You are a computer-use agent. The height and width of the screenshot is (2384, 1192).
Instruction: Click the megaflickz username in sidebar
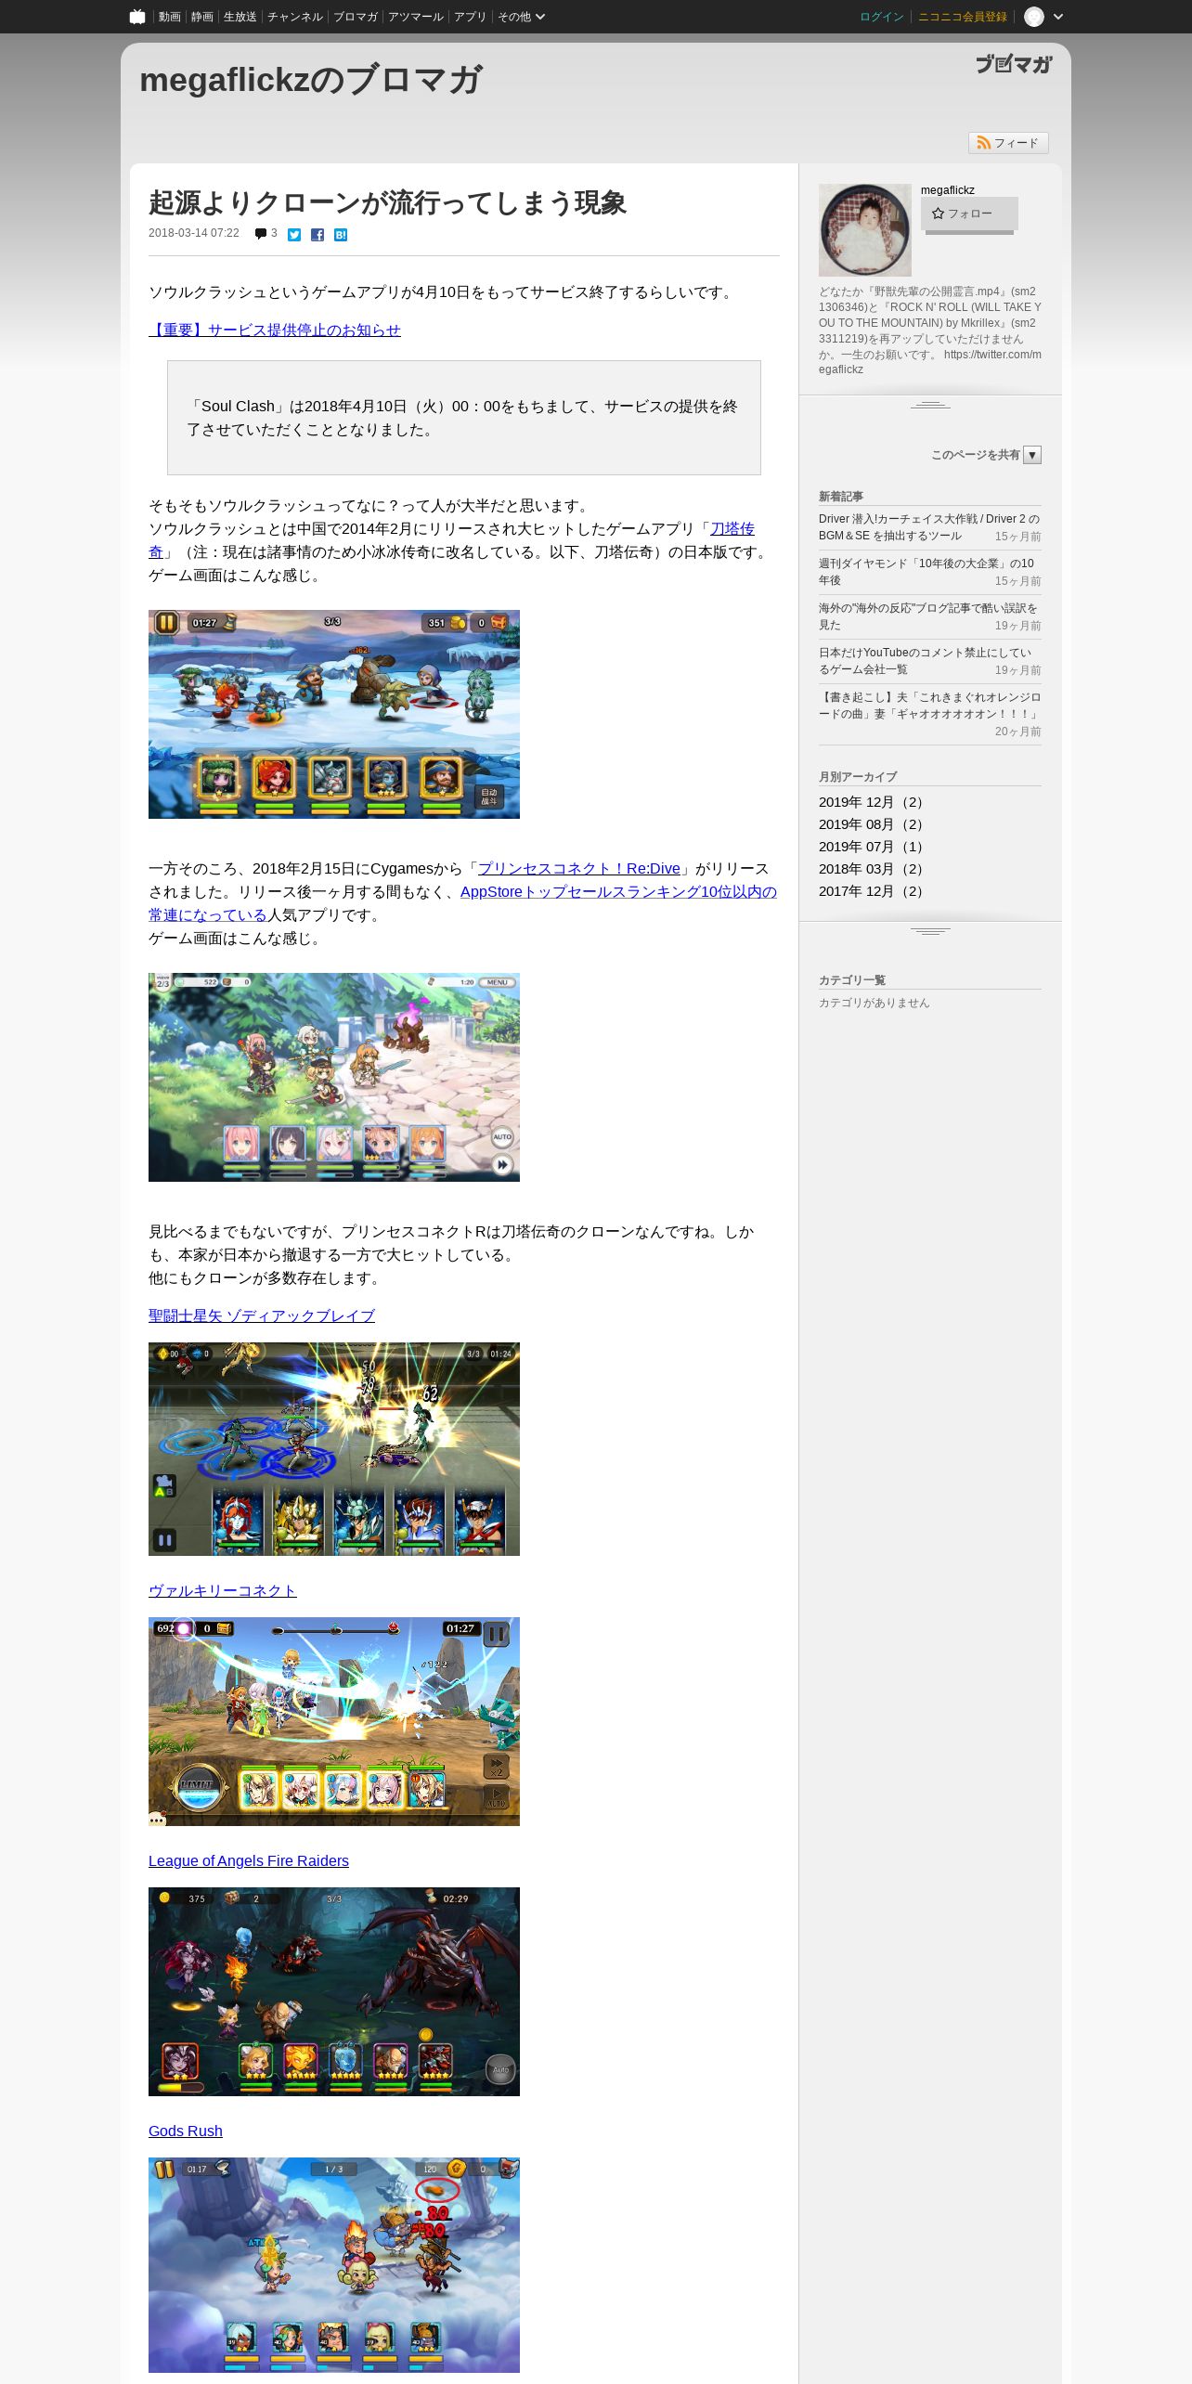[x=948, y=190]
